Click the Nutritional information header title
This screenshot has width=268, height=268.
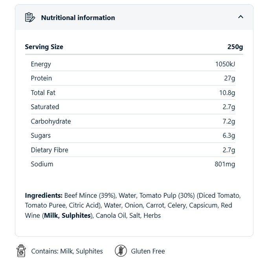[78, 18]
